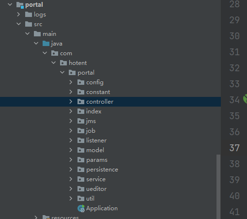Screen dimensions: 247x219
Task: Expand the service package chevron
Action: click(71, 179)
